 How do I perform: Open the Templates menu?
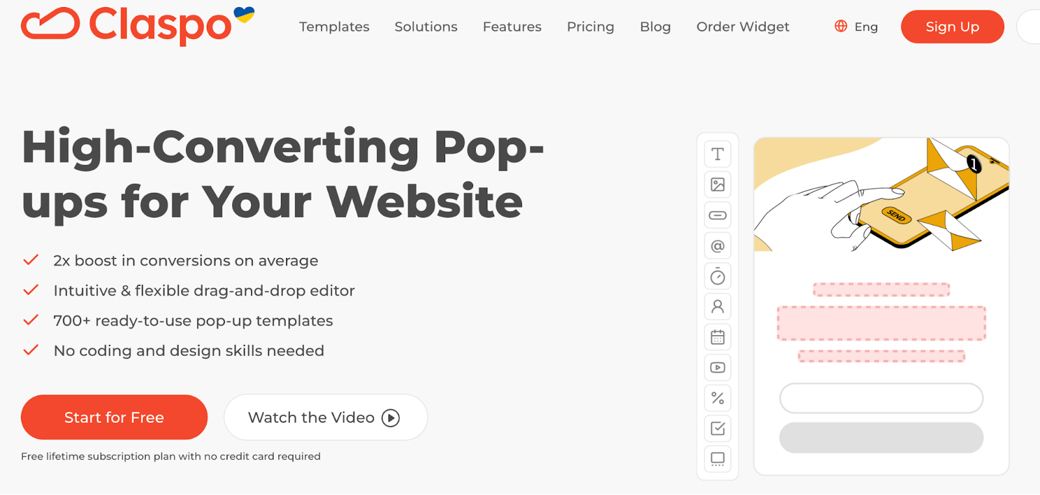click(334, 27)
